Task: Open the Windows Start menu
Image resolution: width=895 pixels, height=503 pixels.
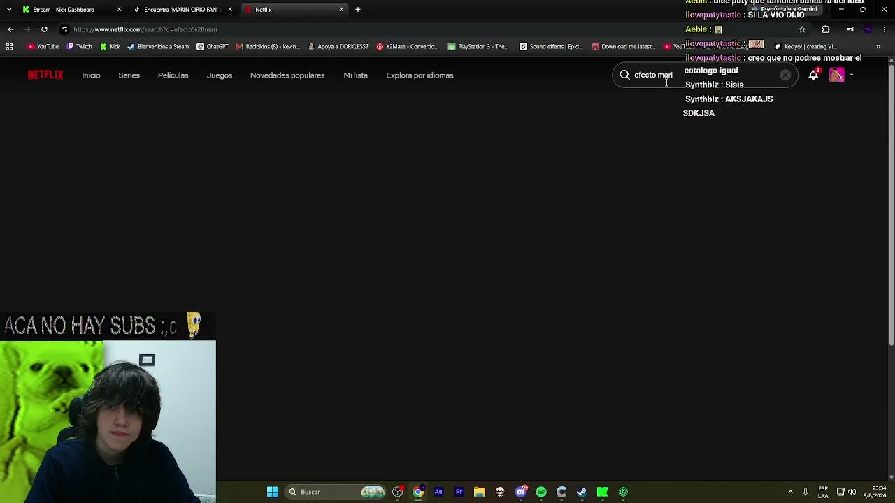Action: click(273, 492)
